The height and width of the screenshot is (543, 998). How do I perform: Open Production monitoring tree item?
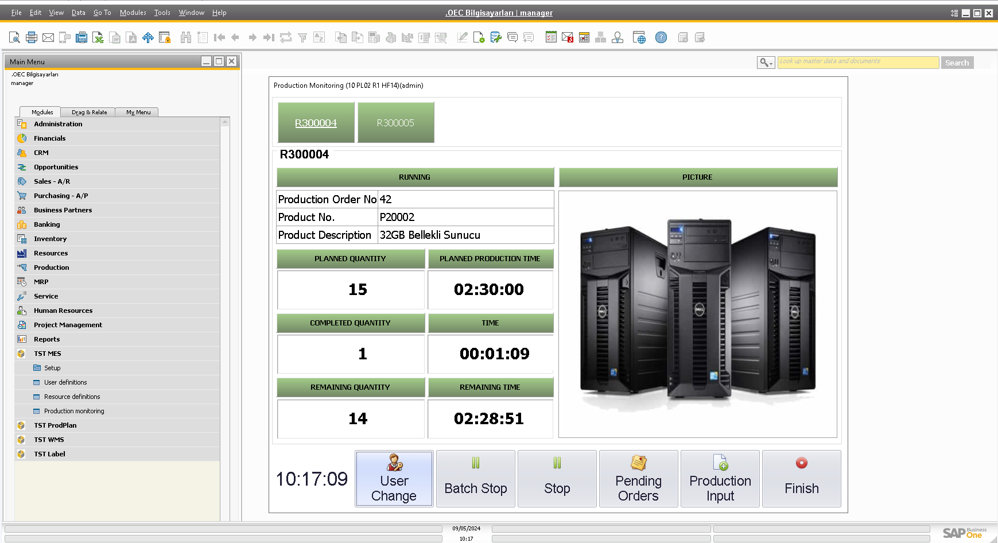(74, 411)
